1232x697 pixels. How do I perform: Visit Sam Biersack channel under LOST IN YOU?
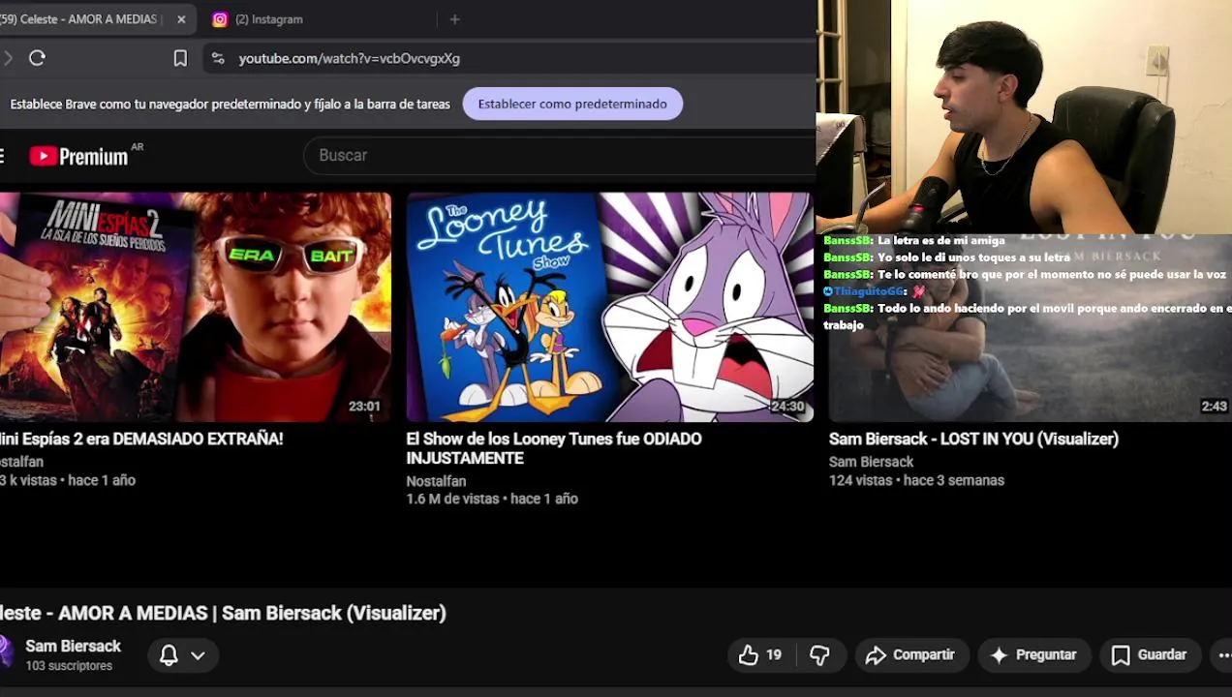(x=871, y=462)
